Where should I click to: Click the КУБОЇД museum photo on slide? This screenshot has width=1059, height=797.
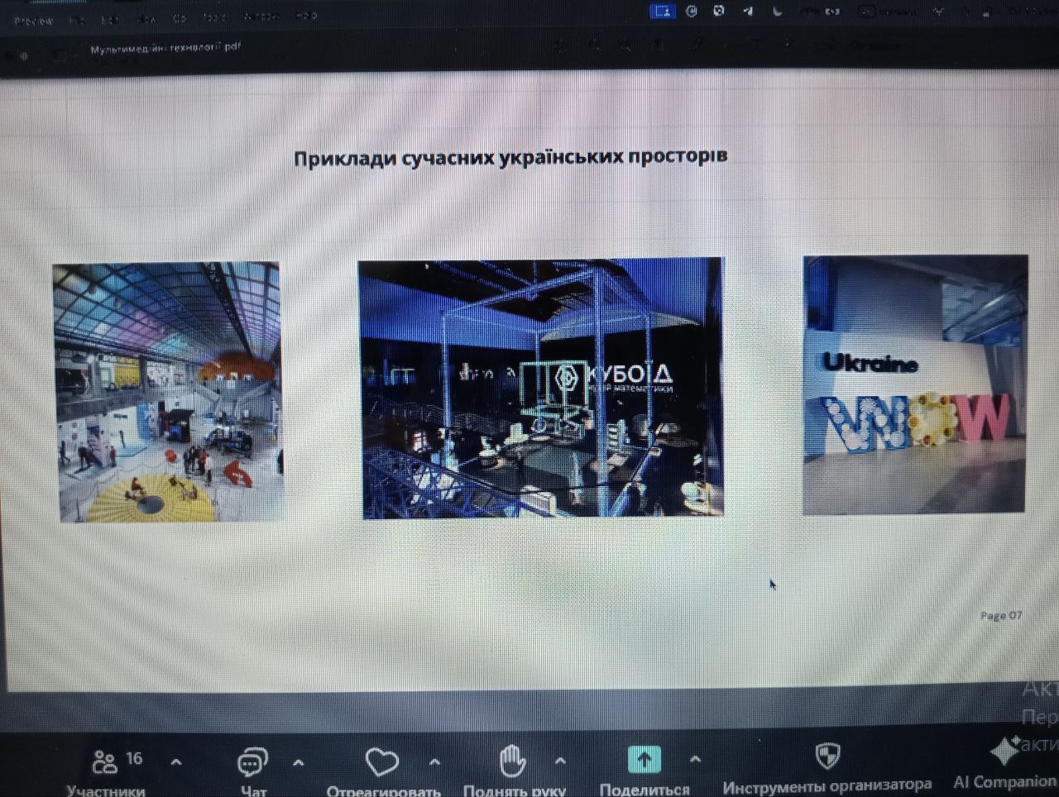point(542,389)
